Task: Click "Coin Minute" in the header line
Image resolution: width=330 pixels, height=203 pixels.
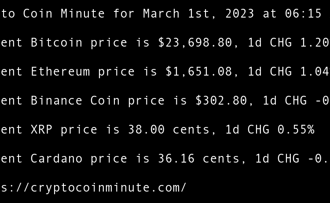Action: [64, 14]
